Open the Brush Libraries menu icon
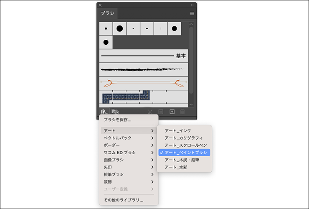Image resolution: width=309 pixels, height=209 pixels. coord(104,112)
